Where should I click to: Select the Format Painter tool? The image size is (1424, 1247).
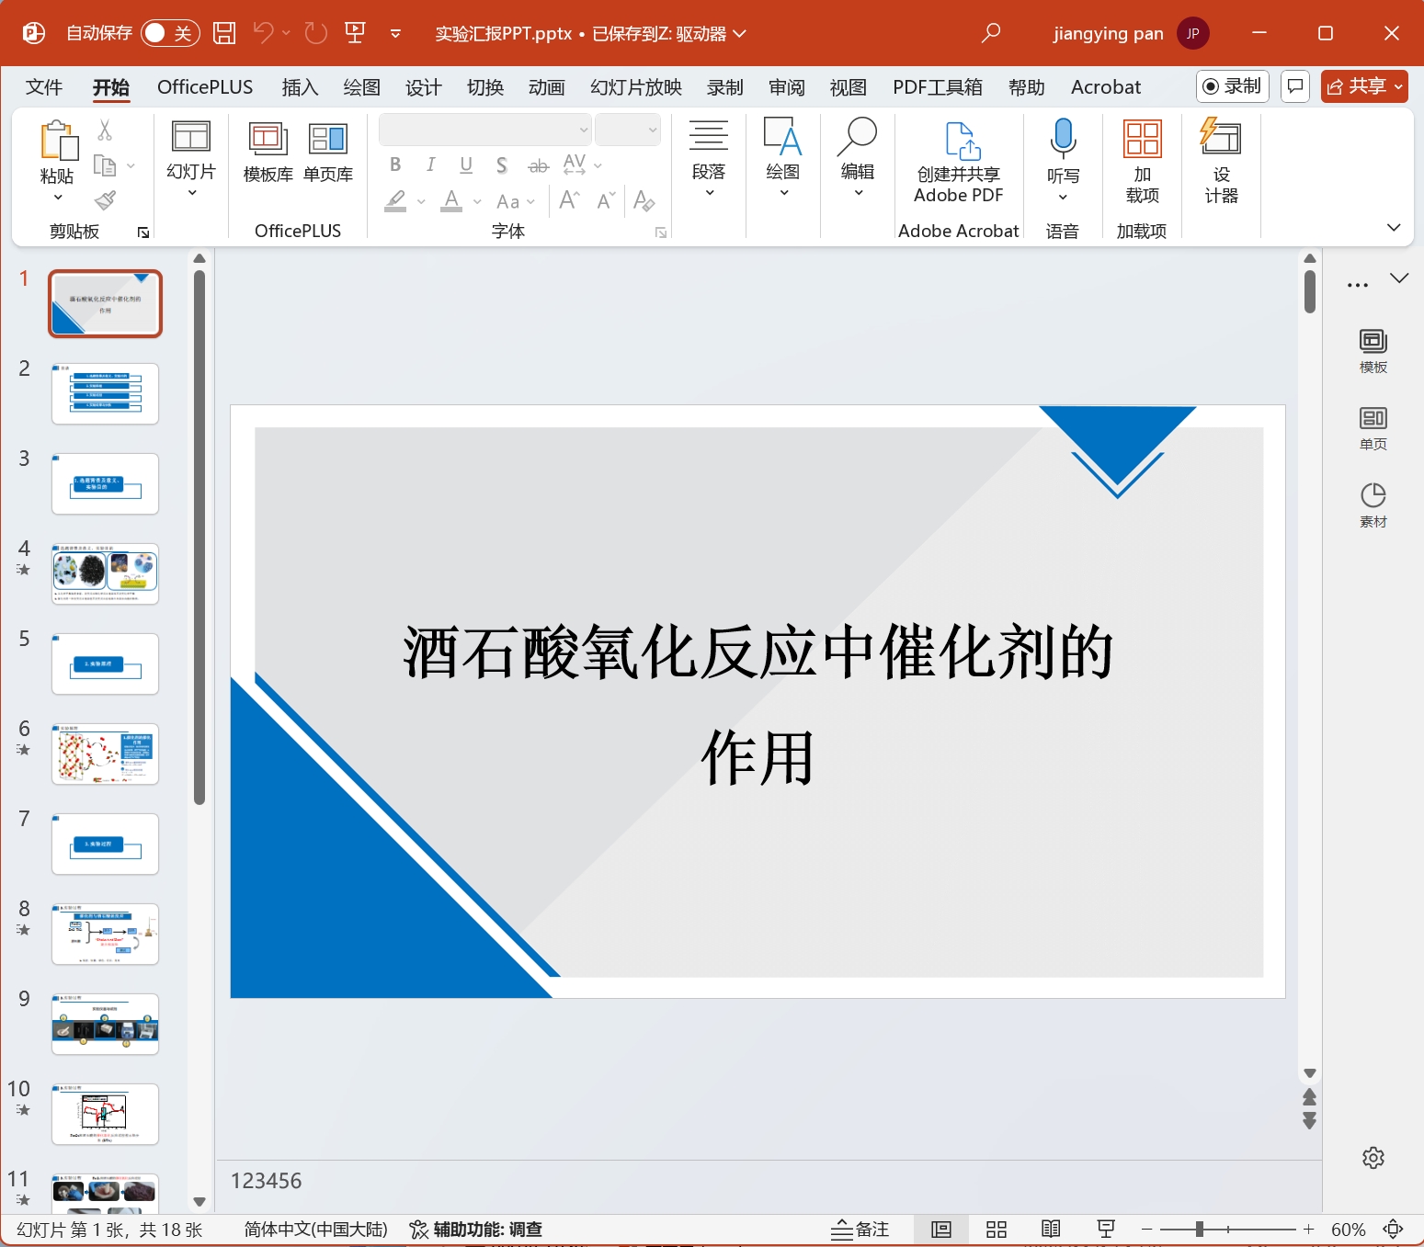coord(104,200)
